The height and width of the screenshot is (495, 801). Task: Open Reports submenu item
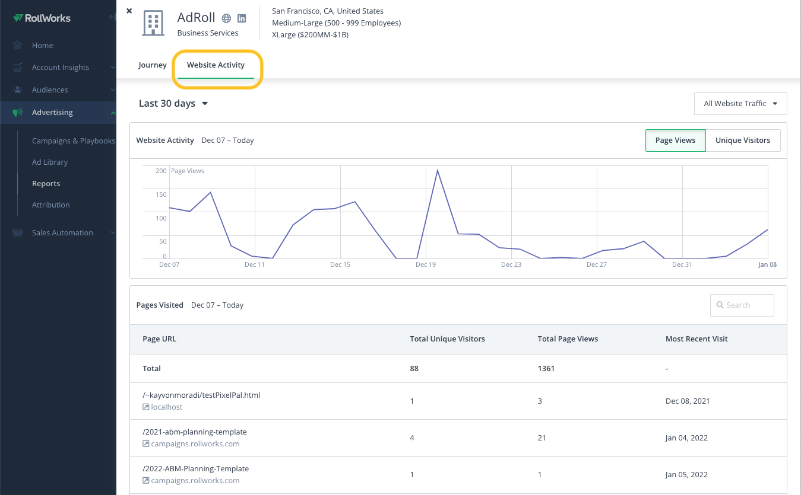(46, 184)
